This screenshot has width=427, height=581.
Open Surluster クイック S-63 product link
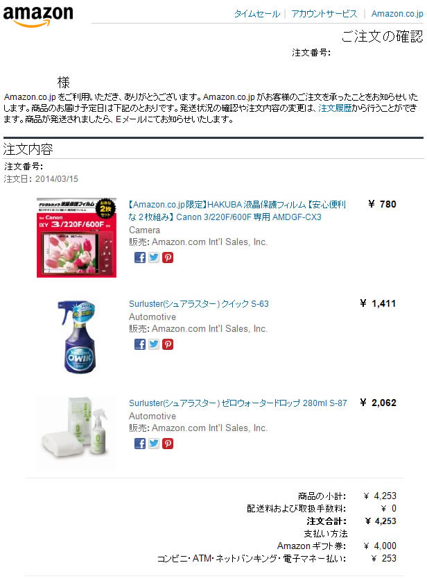click(199, 304)
